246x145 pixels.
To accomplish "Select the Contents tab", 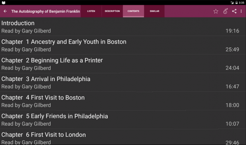I will 133,11.
